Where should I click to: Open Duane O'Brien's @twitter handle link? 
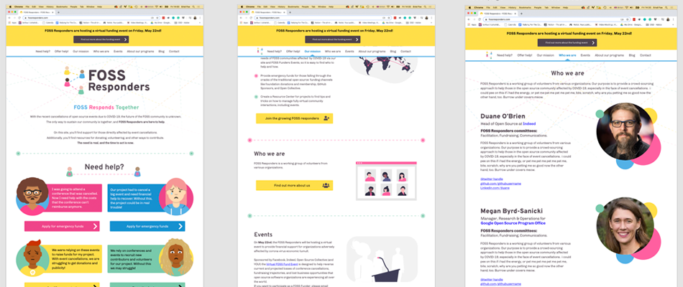(491, 179)
